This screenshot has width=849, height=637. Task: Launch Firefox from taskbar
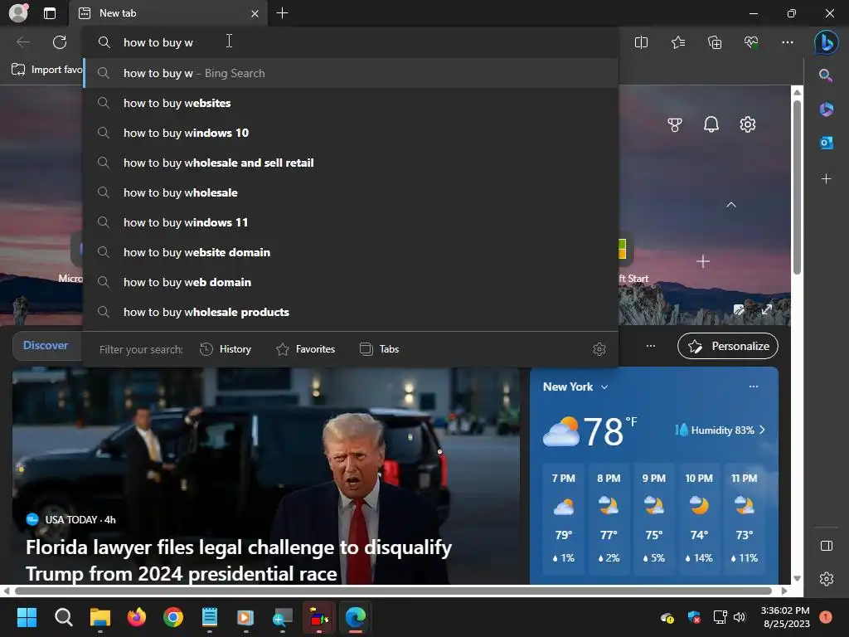[x=137, y=617]
